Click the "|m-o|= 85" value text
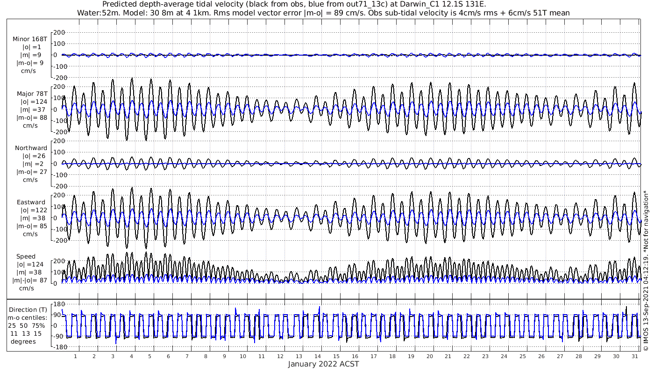The width and height of the screenshot is (654, 374). (31, 226)
